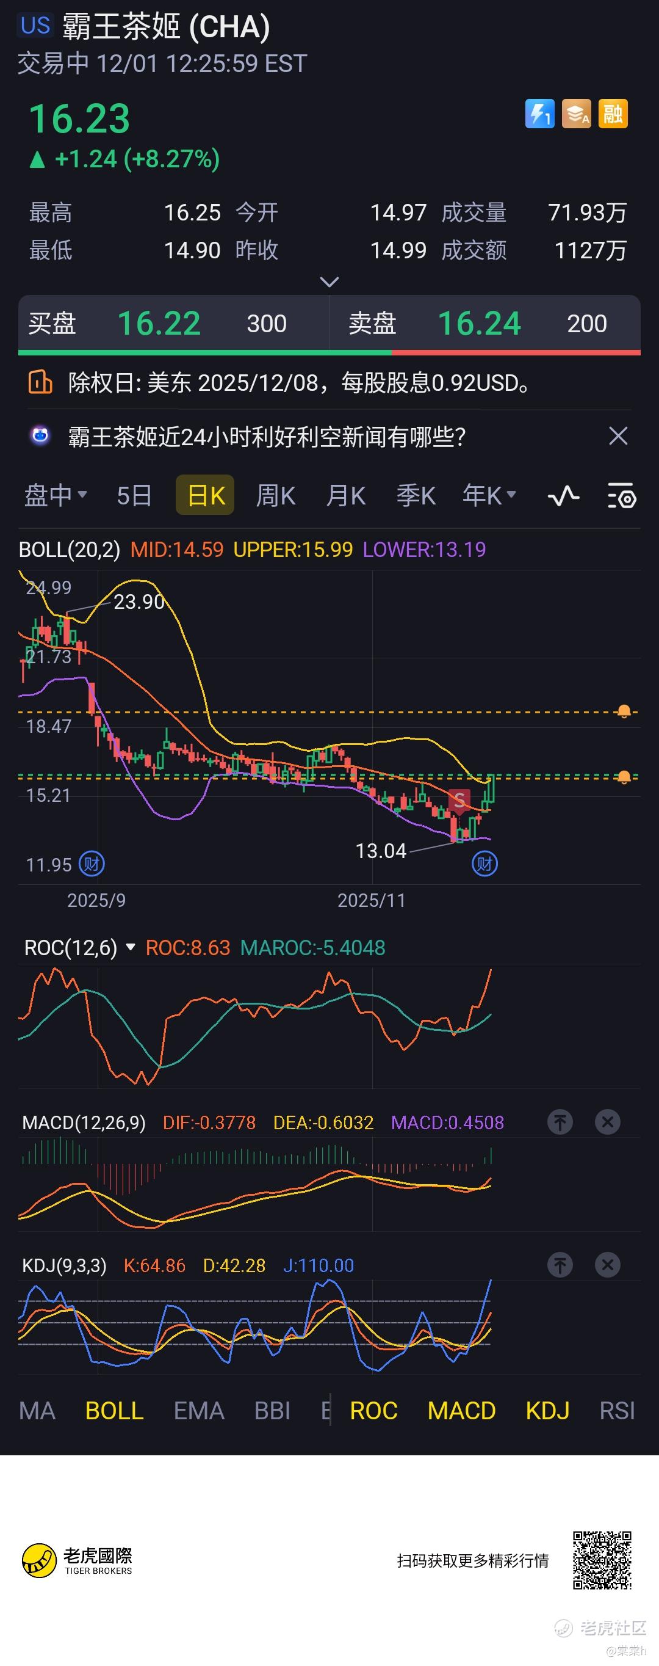The width and height of the screenshot is (659, 1666).
Task: Toggle the RSI sub-indicator
Action: coord(617,1411)
